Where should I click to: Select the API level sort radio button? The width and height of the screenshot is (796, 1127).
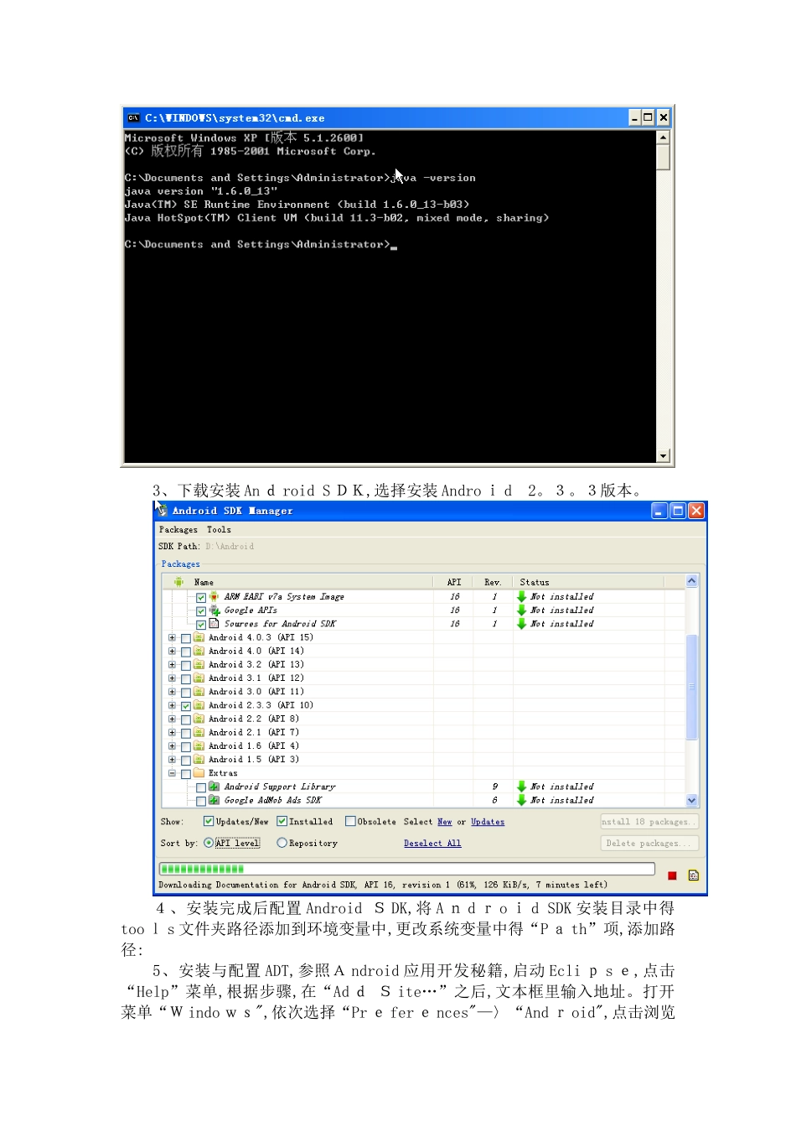(x=209, y=843)
